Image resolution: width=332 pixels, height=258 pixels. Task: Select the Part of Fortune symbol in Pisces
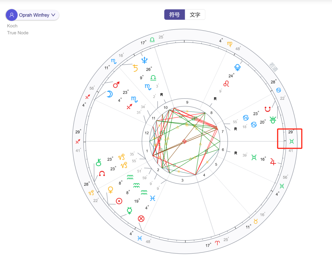pos(141,218)
